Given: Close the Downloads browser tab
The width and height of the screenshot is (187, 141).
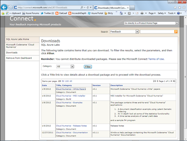Looking at the screenshot, I should coord(128,8).
